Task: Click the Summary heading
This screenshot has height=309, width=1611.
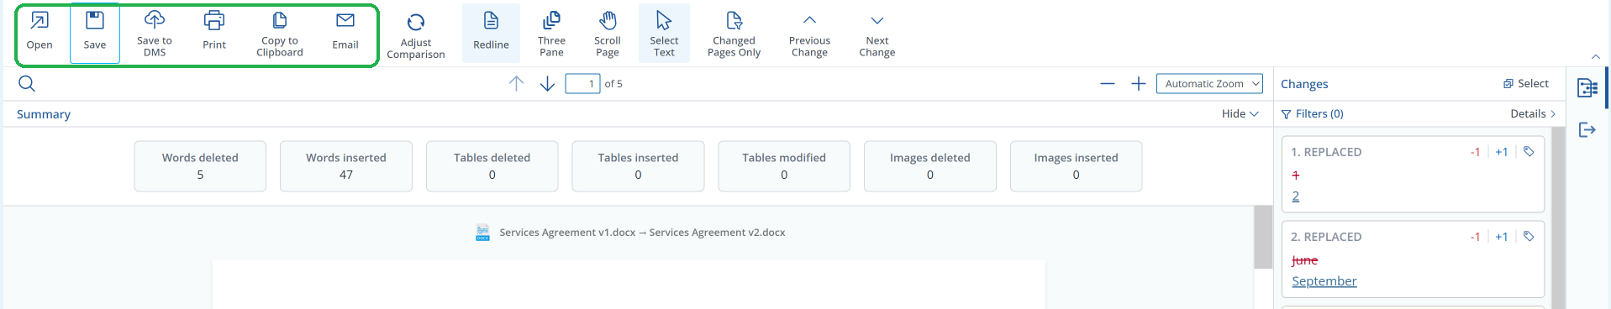Action: coord(44,114)
